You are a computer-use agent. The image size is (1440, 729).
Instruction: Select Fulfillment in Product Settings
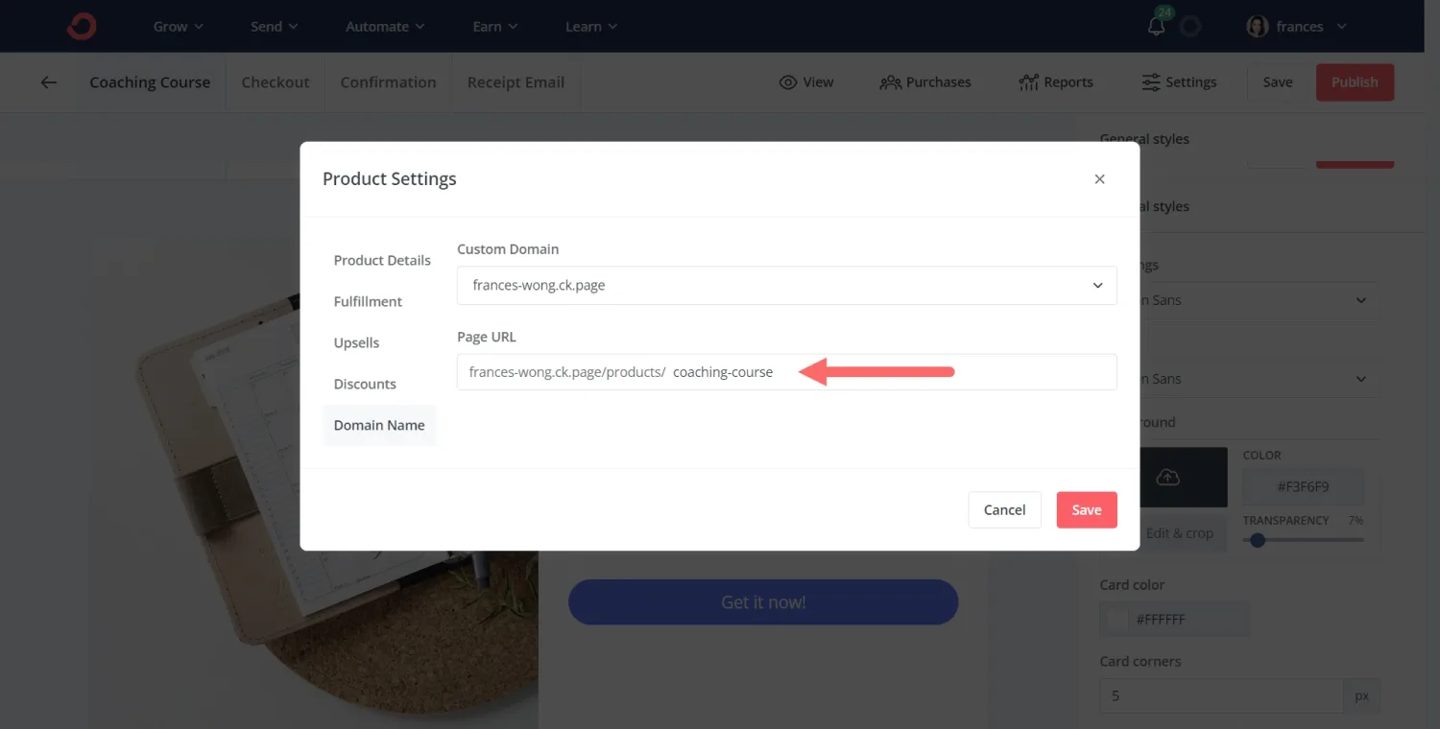tap(368, 301)
